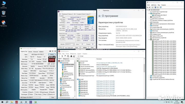Click Intel Lynx Point chipset link in AIDA64
The width and height of the screenshot is (185, 104).
[x=106, y=67]
